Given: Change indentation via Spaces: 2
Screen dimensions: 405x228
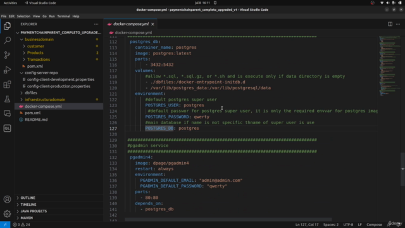Looking at the screenshot, I should click(331, 225).
